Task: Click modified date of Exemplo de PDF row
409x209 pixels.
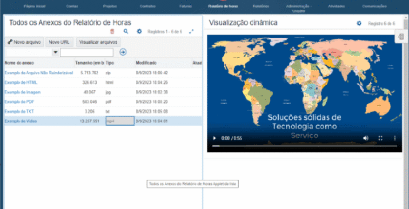Action: [x=152, y=102]
